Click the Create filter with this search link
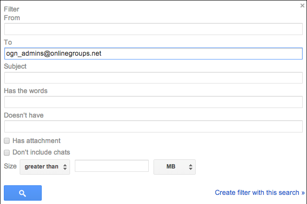The width and height of the screenshot is (307, 204). pyautogui.click(x=260, y=192)
